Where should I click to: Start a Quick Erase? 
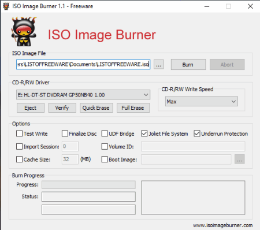[96, 108]
